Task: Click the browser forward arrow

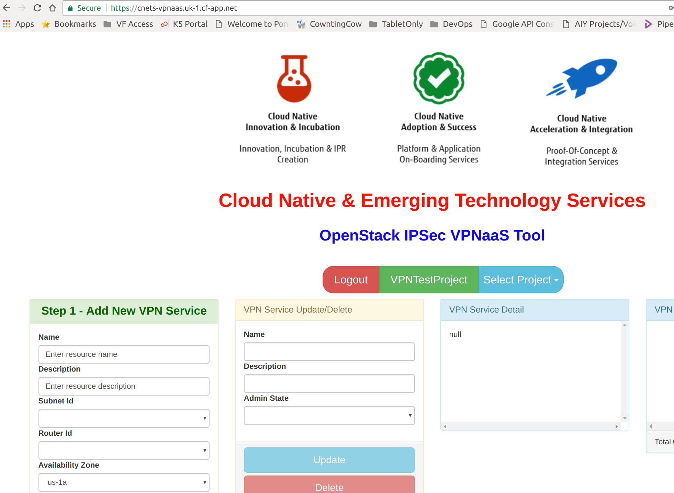Action: [22, 8]
